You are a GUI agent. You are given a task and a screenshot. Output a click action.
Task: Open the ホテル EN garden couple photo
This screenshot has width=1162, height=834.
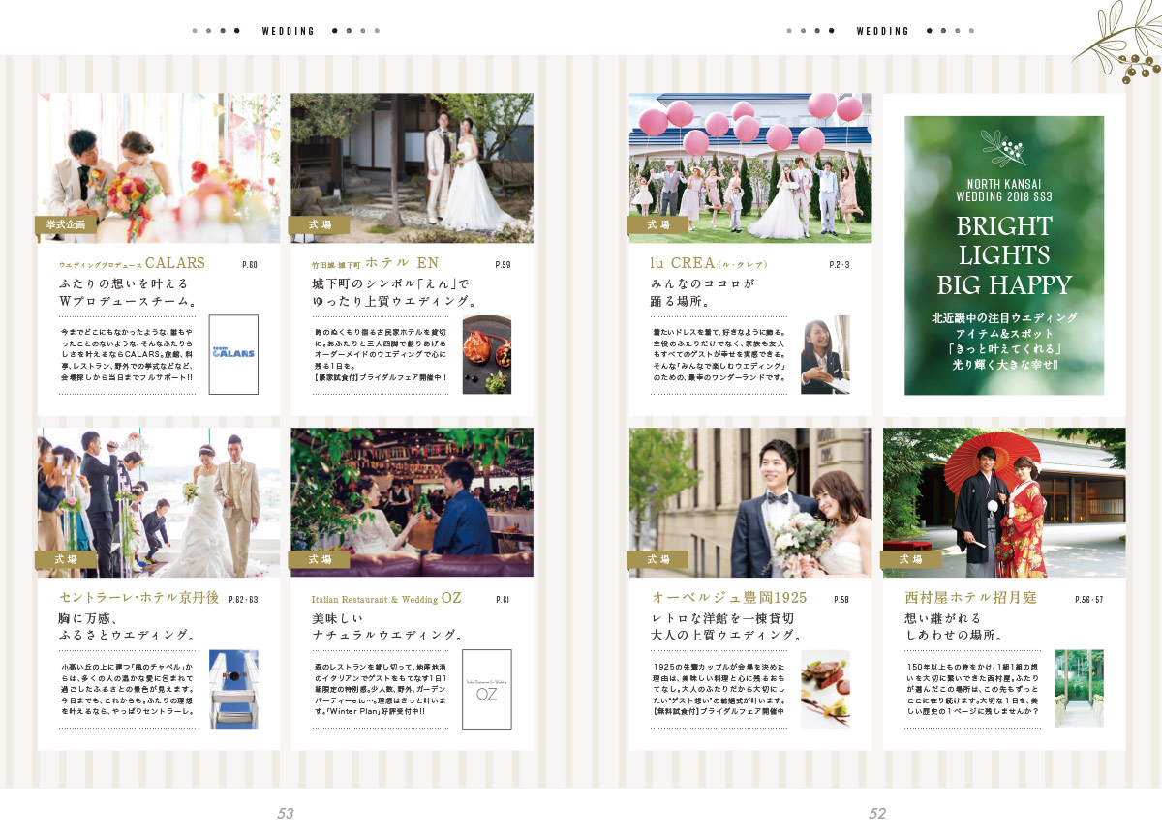tap(412, 168)
